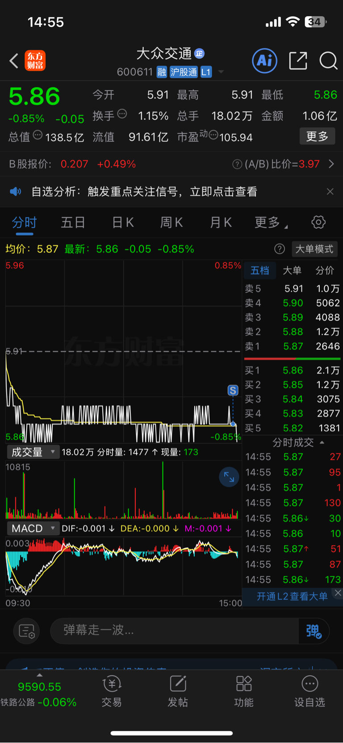Image resolution: width=343 pixels, height=743 pixels.
Task: Switch to 分时 chart tab
Action: tap(24, 222)
